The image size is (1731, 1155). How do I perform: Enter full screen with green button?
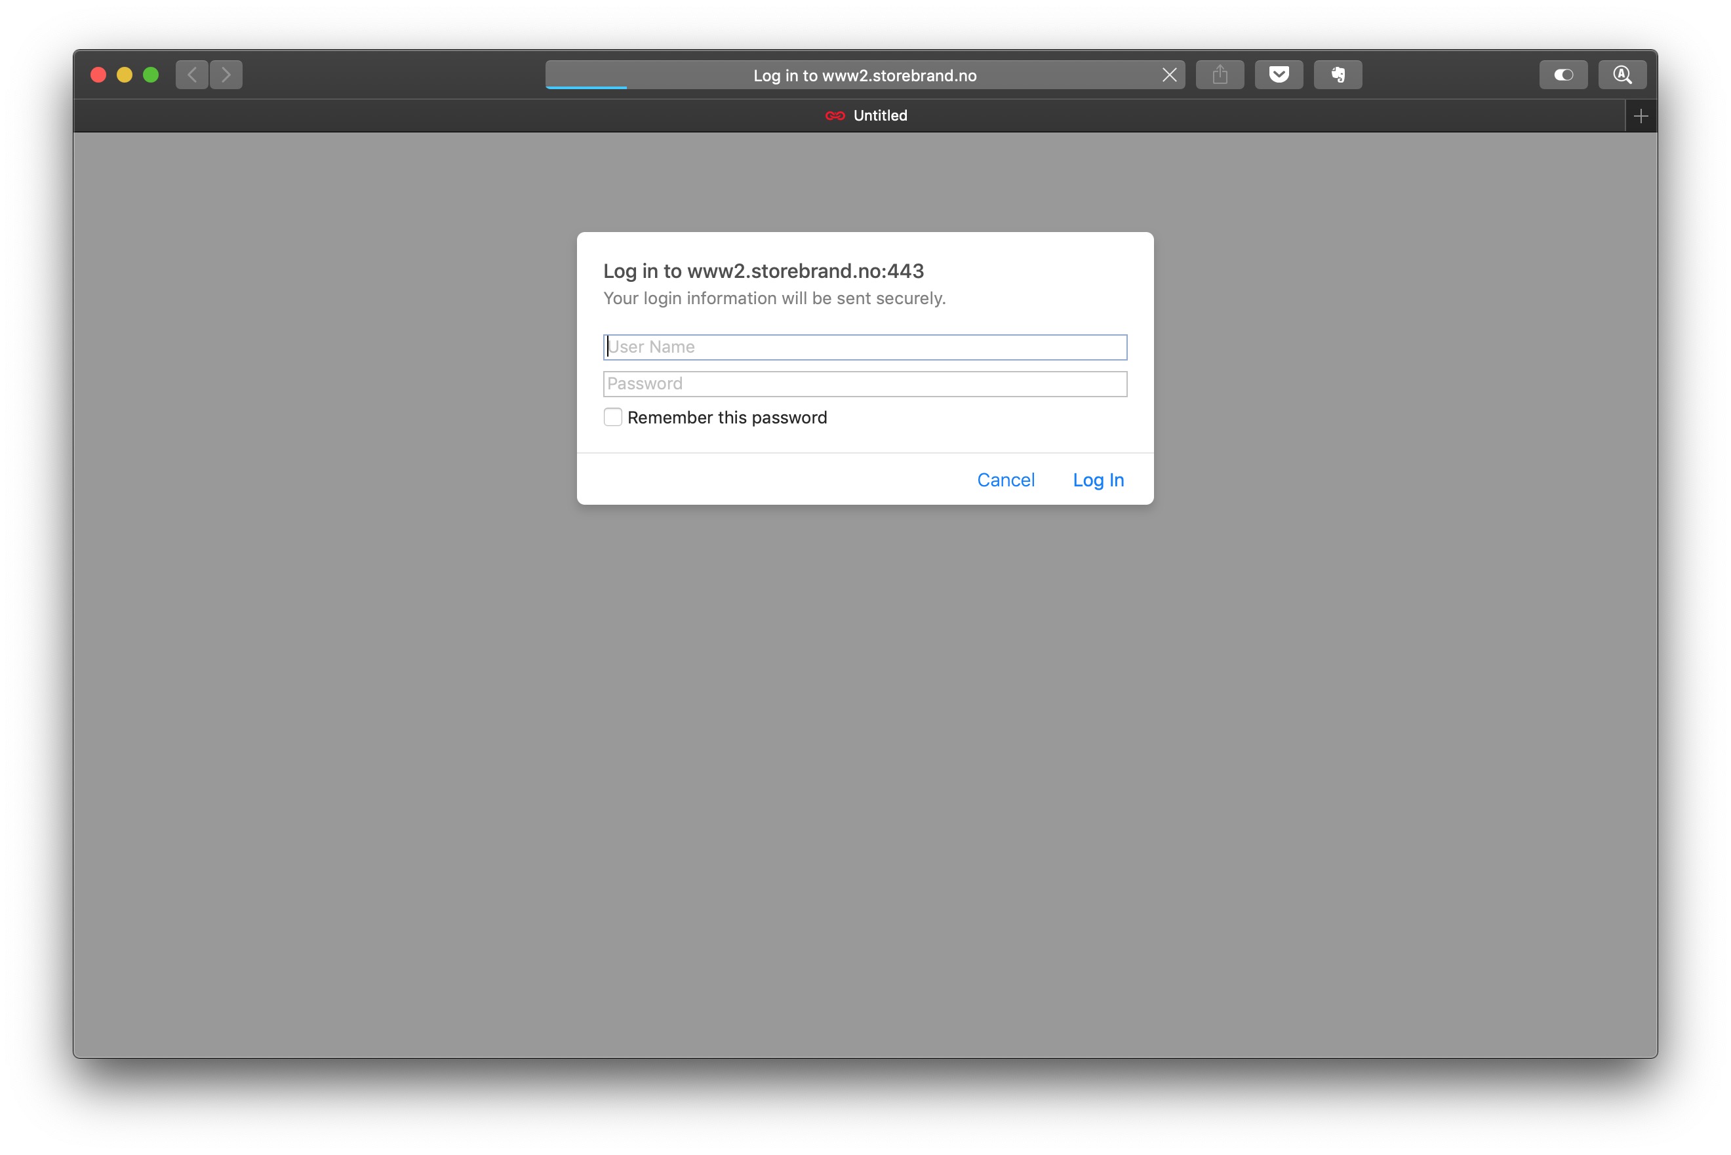click(151, 74)
